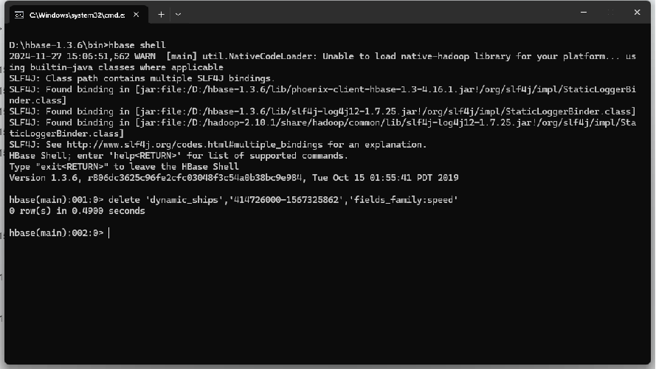This screenshot has width=656, height=369.
Task: Click the Version 1.3.6 line
Action: (x=234, y=178)
